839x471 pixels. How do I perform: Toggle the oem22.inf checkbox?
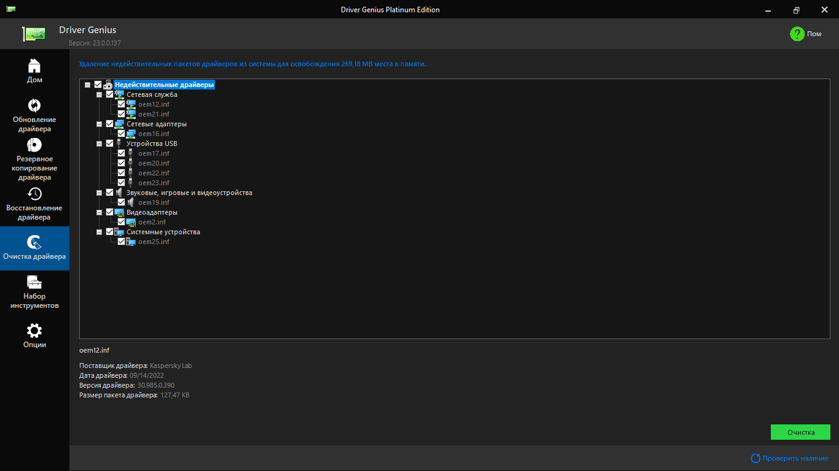(121, 173)
